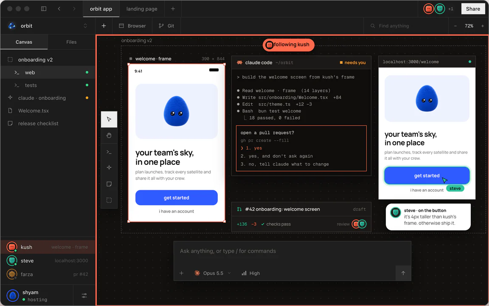This screenshot has width=489, height=306.
Task: Click steve's green avatar in top bar
Action: click(440, 9)
